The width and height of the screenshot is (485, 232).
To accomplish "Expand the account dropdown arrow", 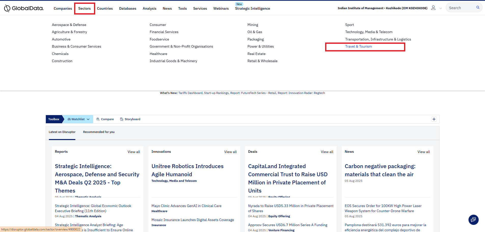I will 440,8.
